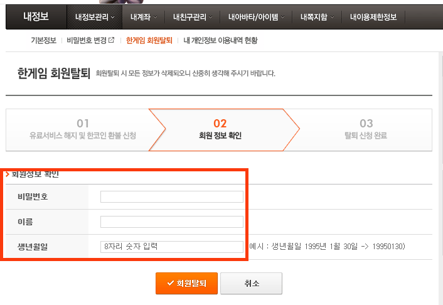The height and width of the screenshot is (305, 443).
Task: Click step 01 유료서비스 해지 및 한코인 환불 신청
Action: point(82,130)
